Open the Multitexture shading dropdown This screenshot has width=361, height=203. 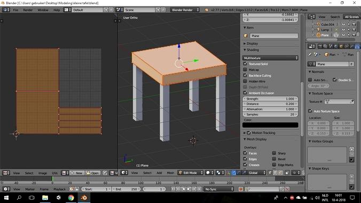270,58
